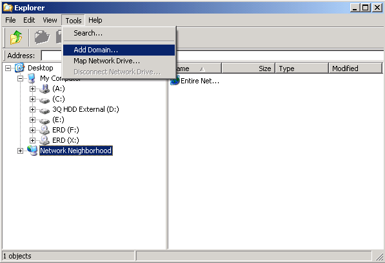Click the ERD (X:) disc icon

click(x=44, y=140)
